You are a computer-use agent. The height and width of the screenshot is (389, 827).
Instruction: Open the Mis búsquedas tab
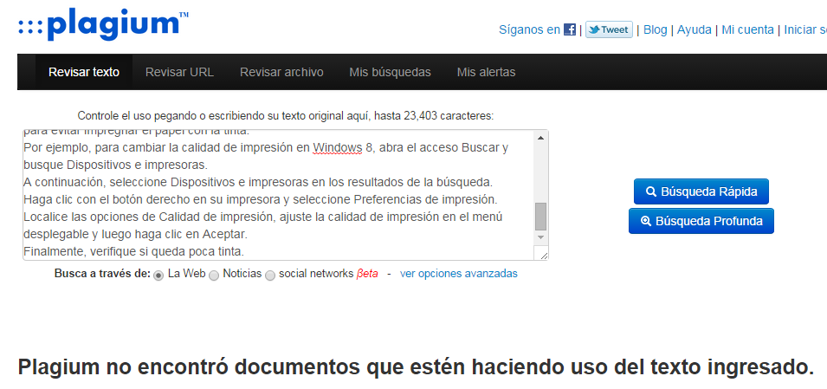pyautogui.click(x=390, y=72)
